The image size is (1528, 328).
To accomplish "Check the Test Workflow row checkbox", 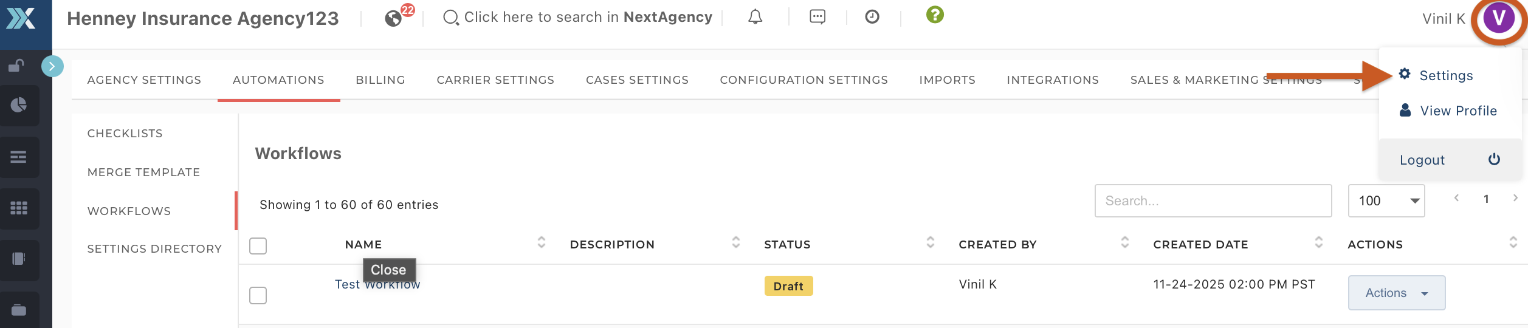I will pyautogui.click(x=258, y=295).
